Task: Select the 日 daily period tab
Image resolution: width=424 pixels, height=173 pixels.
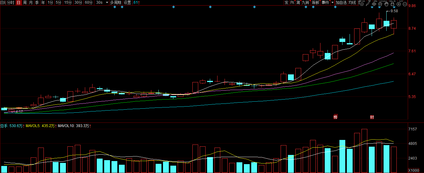Action: [x=19, y=2]
